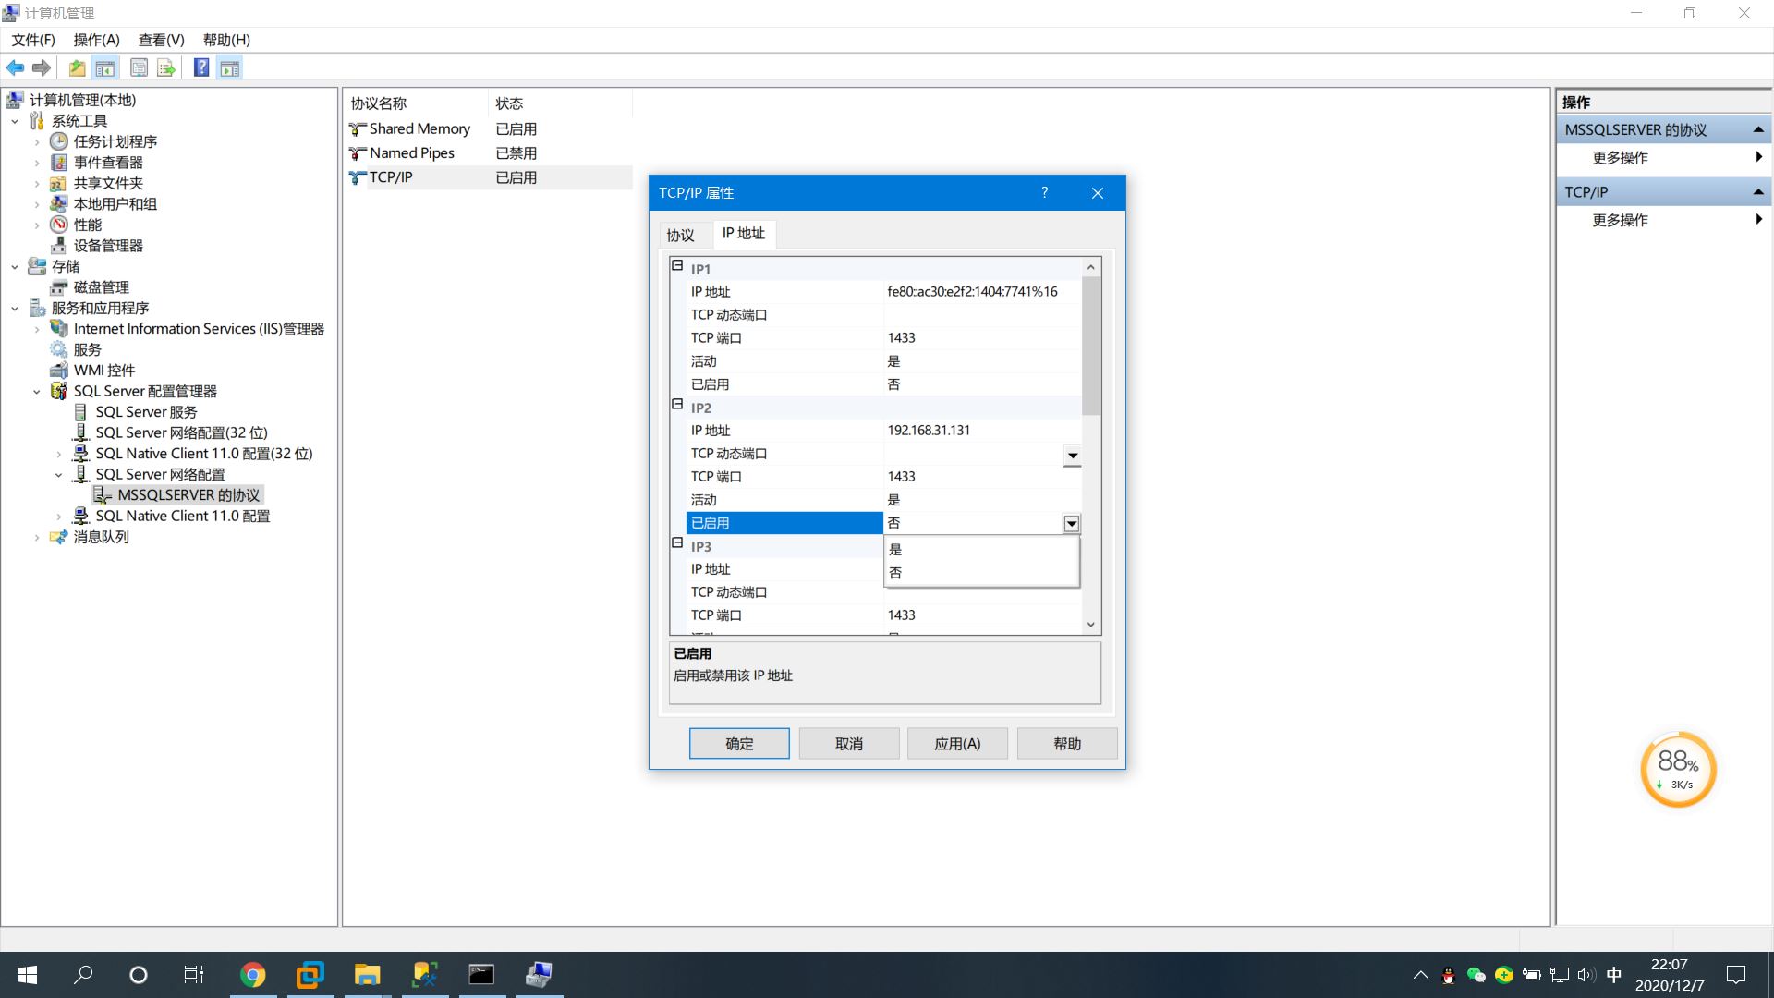
Task: Click the 应用(A) button
Action: point(957,743)
